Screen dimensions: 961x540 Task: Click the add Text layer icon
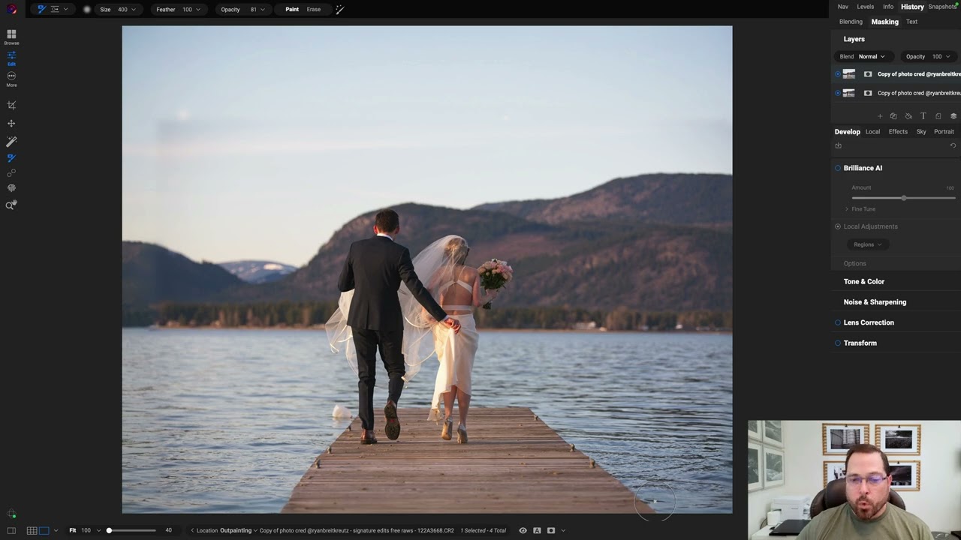coord(923,116)
